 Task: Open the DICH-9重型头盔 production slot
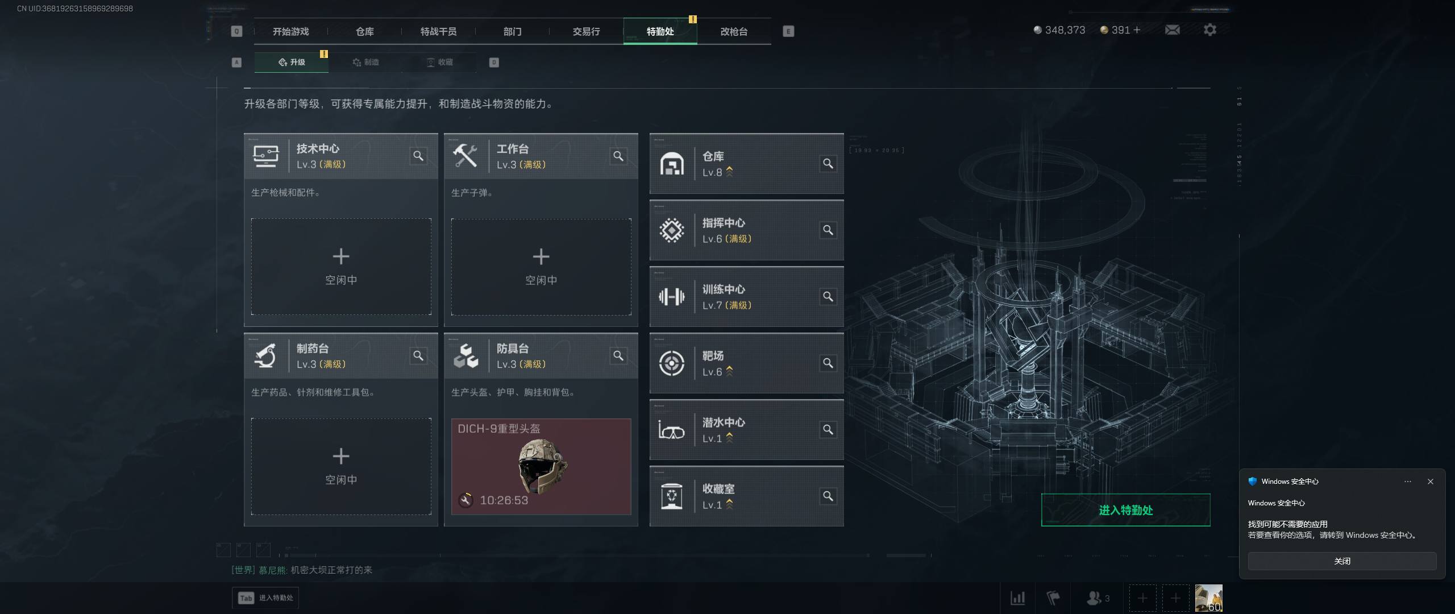pyautogui.click(x=541, y=467)
